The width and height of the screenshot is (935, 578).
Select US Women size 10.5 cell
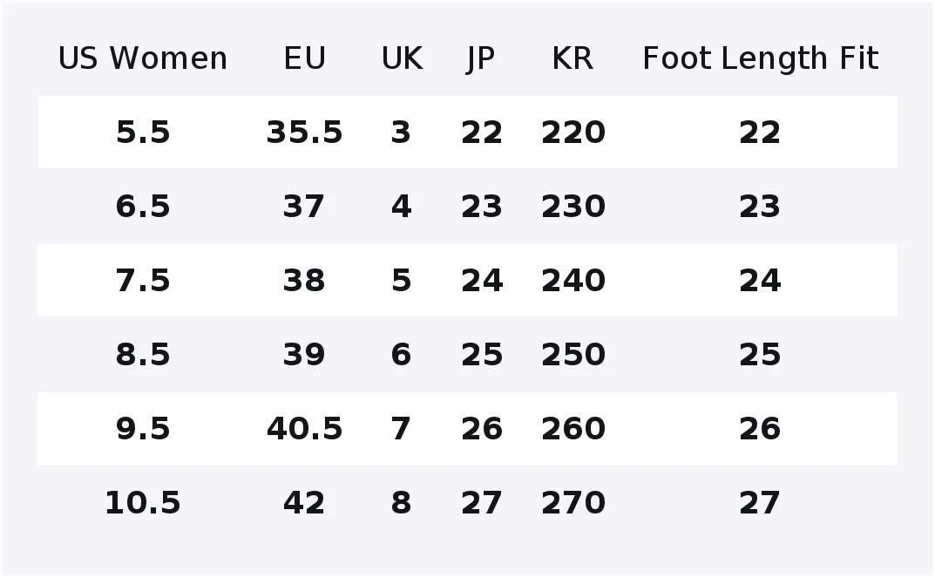pos(143,503)
